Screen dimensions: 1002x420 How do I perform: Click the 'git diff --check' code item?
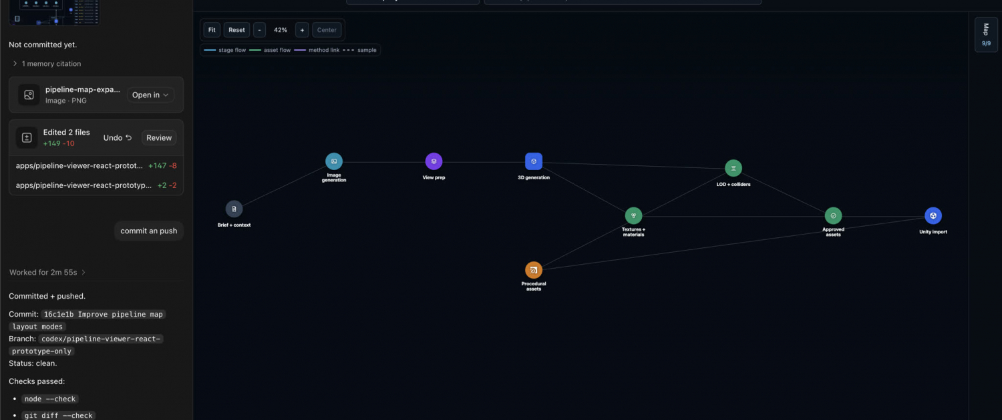click(x=59, y=415)
